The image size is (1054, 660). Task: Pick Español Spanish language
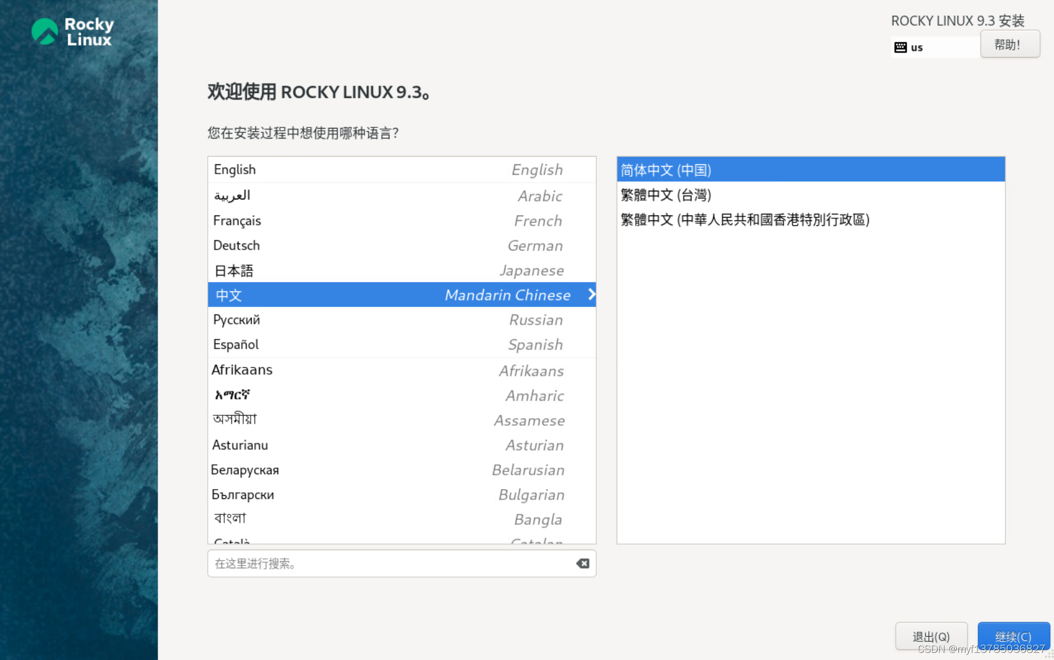[x=402, y=345]
